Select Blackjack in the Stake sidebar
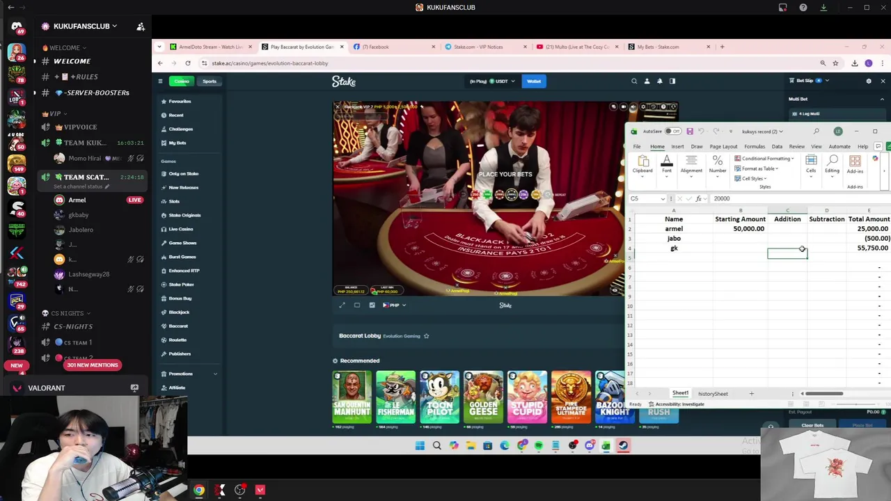The width and height of the screenshot is (891, 501). (179, 312)
